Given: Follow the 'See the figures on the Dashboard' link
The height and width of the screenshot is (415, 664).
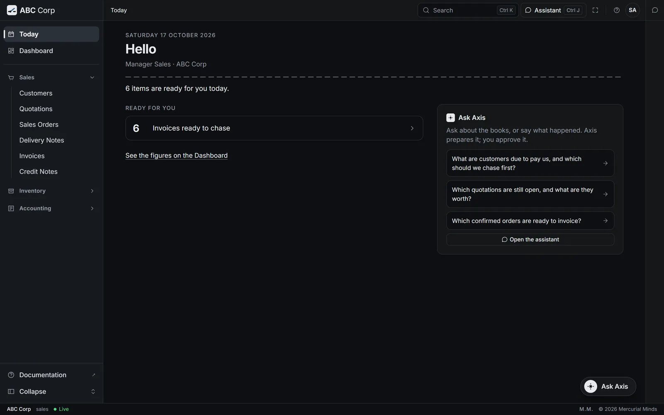Looking at the screenshot, I should (x=176, y=156).
